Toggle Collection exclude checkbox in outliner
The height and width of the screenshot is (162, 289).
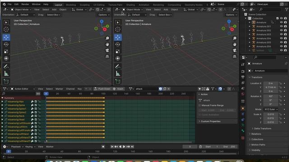277,18
